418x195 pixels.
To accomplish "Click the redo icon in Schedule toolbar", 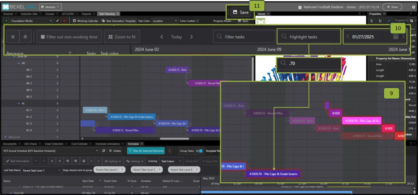I will click(x=43, y=161).
